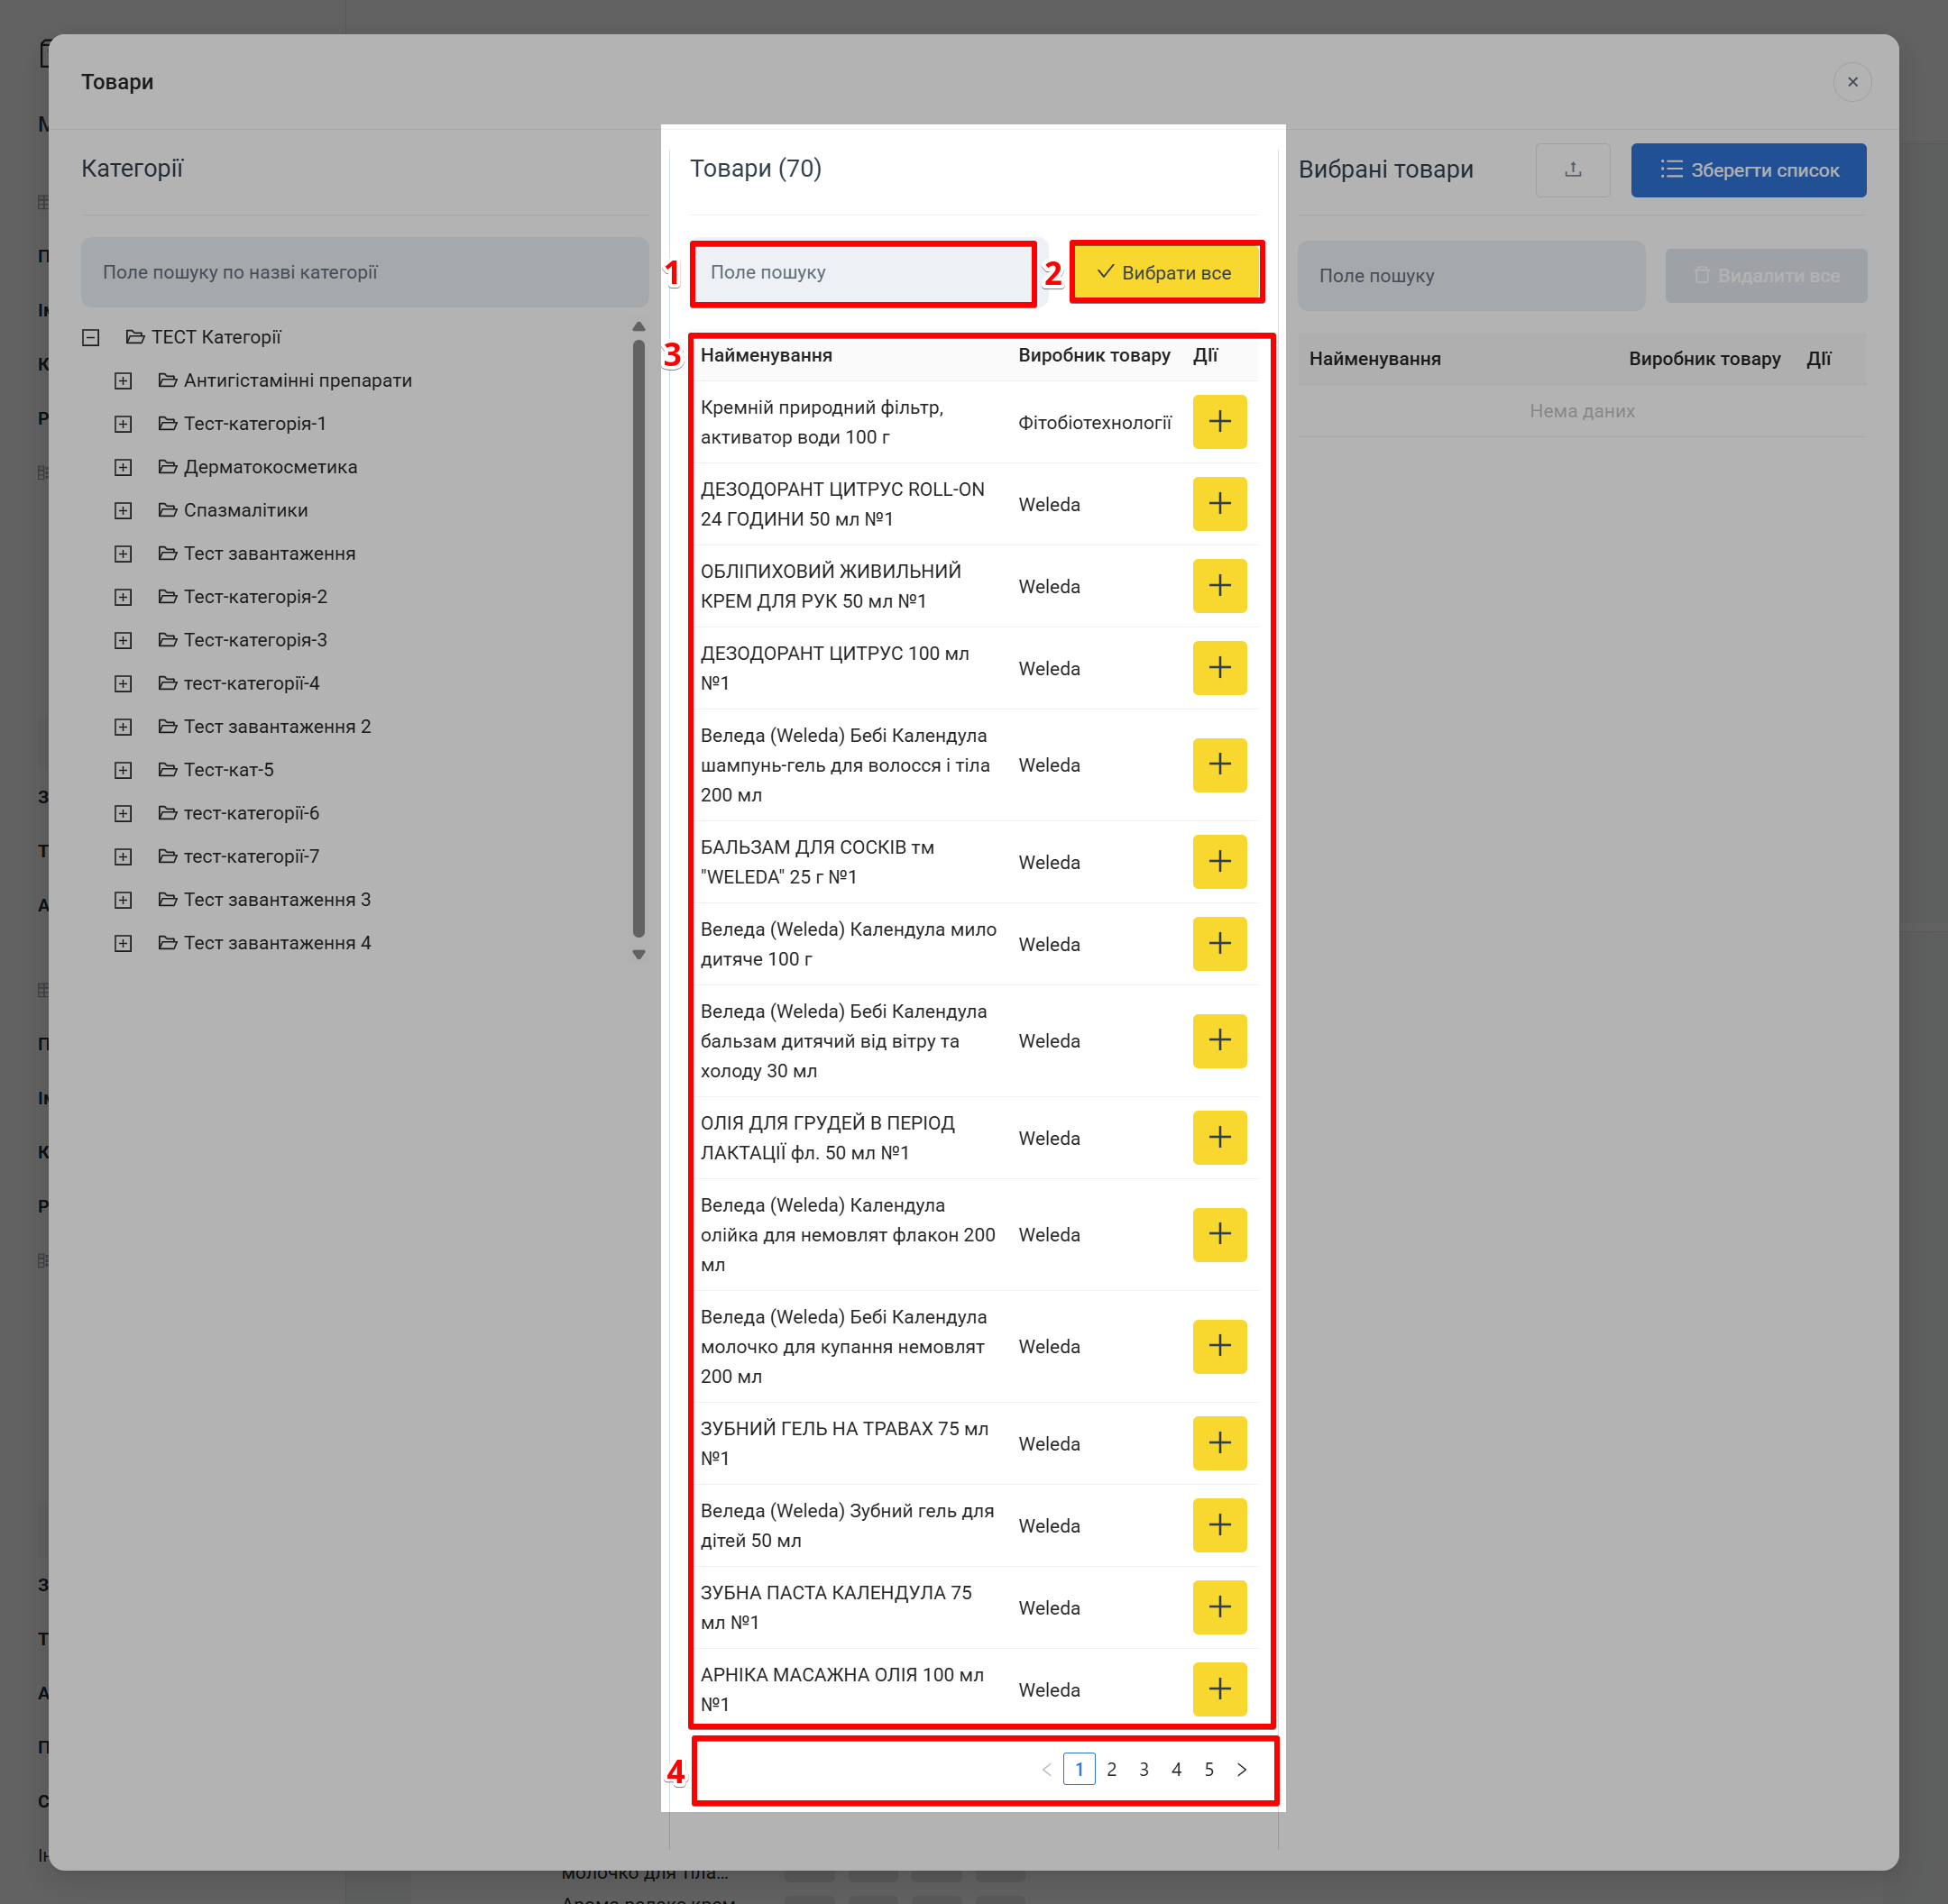1948x1904 pixels.
Task: Expand the Антигістамінні препарати category
Action: pyautogui.click(x=123, y=381)
